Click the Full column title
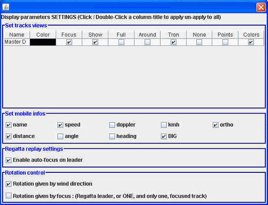 point(121,35)
